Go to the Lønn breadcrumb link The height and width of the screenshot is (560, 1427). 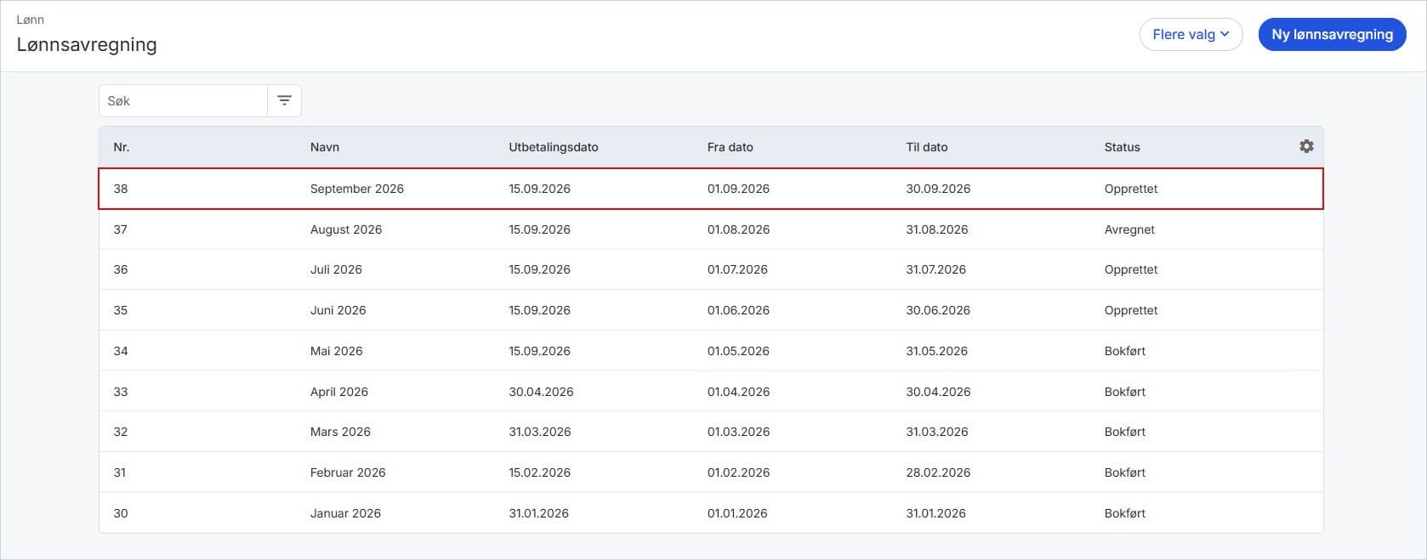click(x=31, y=19)
